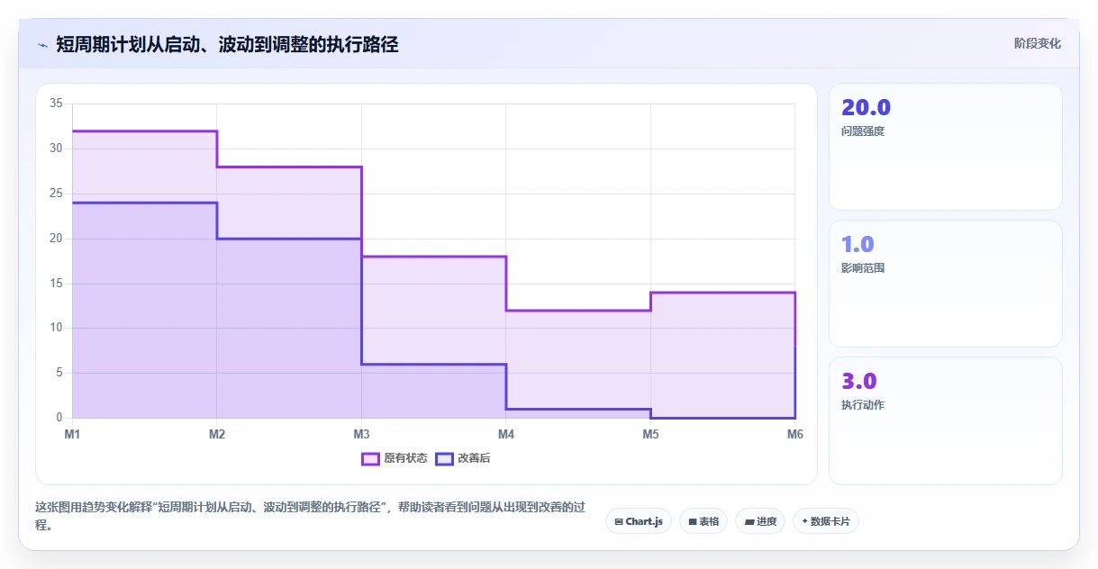1098x569 pixels.
Task: Click the 30 y-axis value
Action: coord(56,149)
